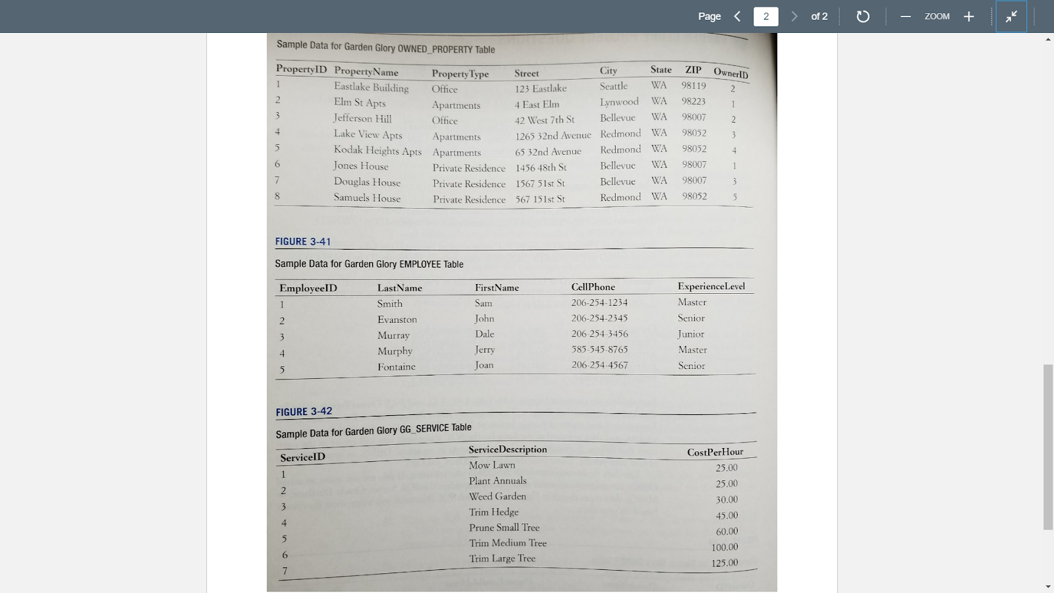Click the 'Trim Large Tree' service
This screenshot has width=1054, height=593.
[502, 559]
